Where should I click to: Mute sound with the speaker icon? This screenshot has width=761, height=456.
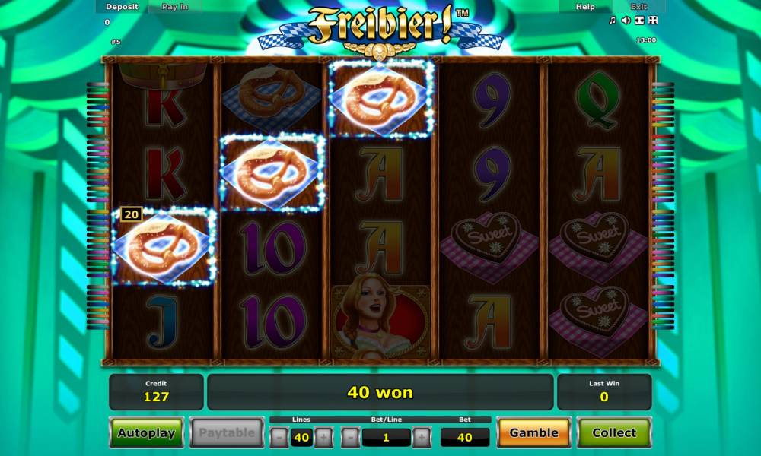coord(626,20)
